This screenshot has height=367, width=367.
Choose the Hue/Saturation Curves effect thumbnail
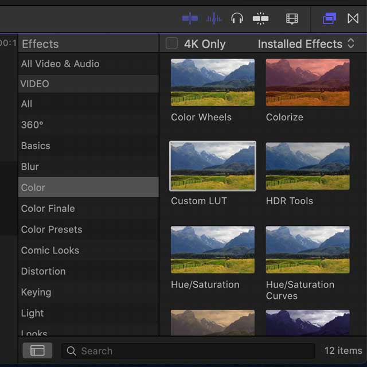click(307, 250)
